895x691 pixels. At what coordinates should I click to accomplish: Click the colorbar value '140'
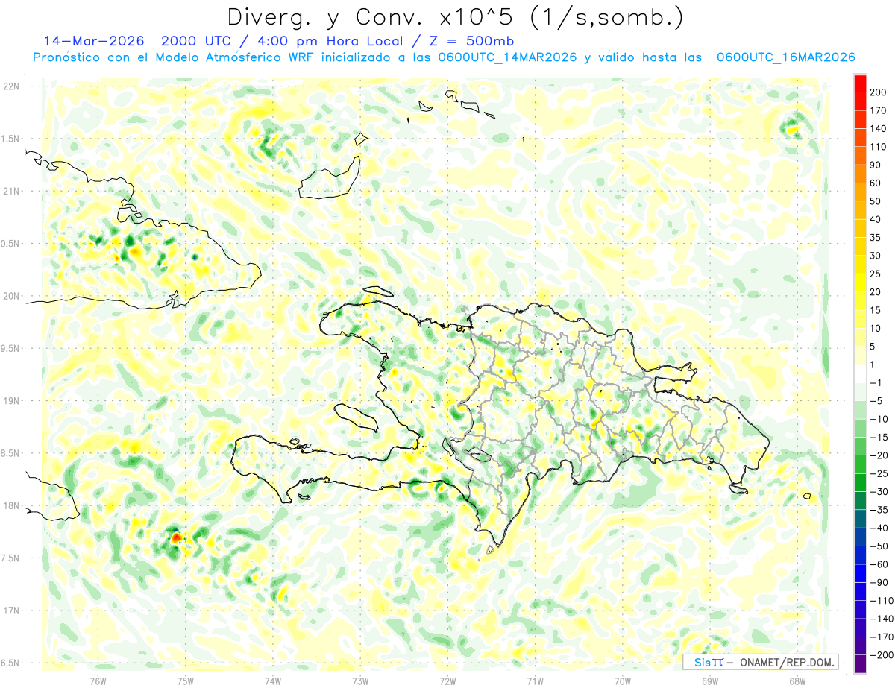point(878,129)
